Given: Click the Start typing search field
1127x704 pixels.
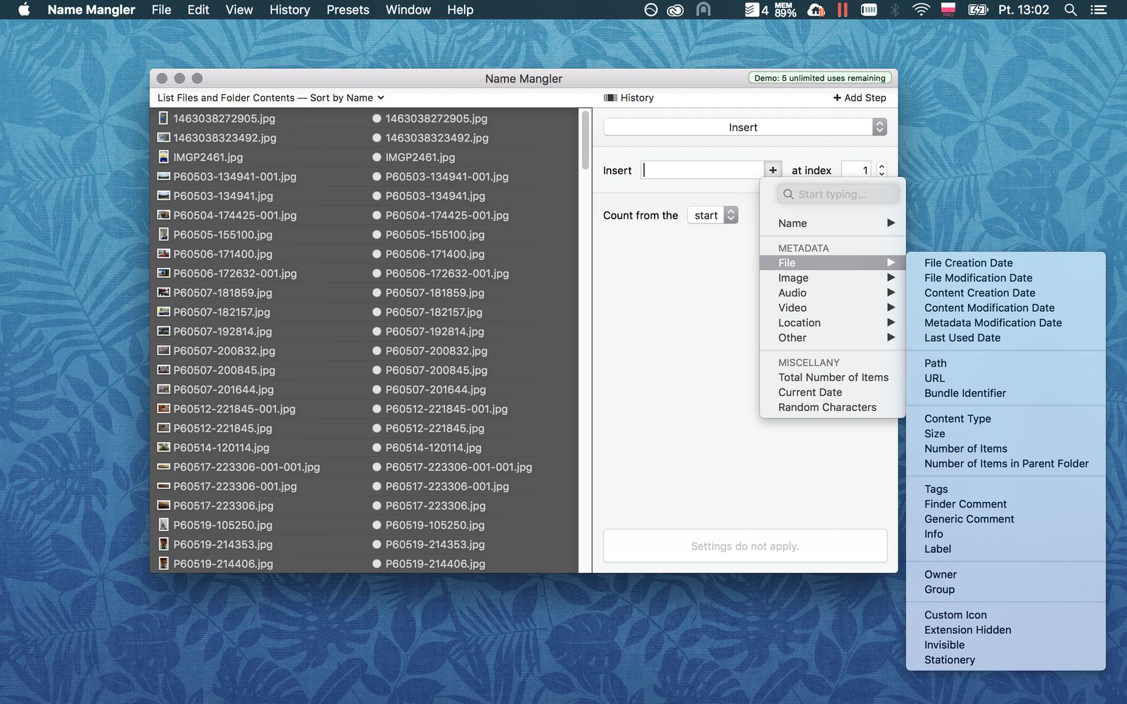Looking at the screenshot, I should click(x=838, y=194).
